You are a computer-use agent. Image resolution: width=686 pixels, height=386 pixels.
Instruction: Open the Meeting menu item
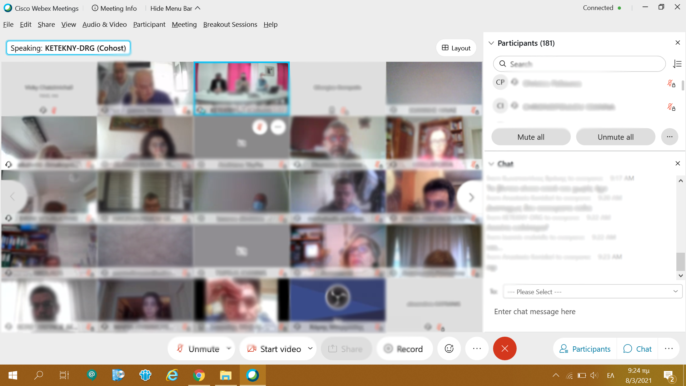[x=184, y=24]
